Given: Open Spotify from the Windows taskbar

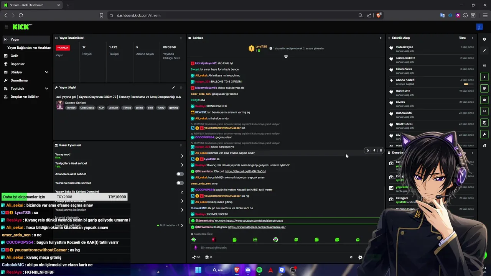Looking at the screenshot, I should pyautogui.click(x=259, y=270).
